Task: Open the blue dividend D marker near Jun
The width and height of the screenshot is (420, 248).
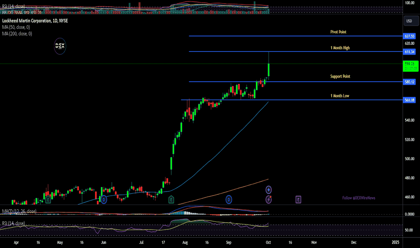Action: click(104, 199)
